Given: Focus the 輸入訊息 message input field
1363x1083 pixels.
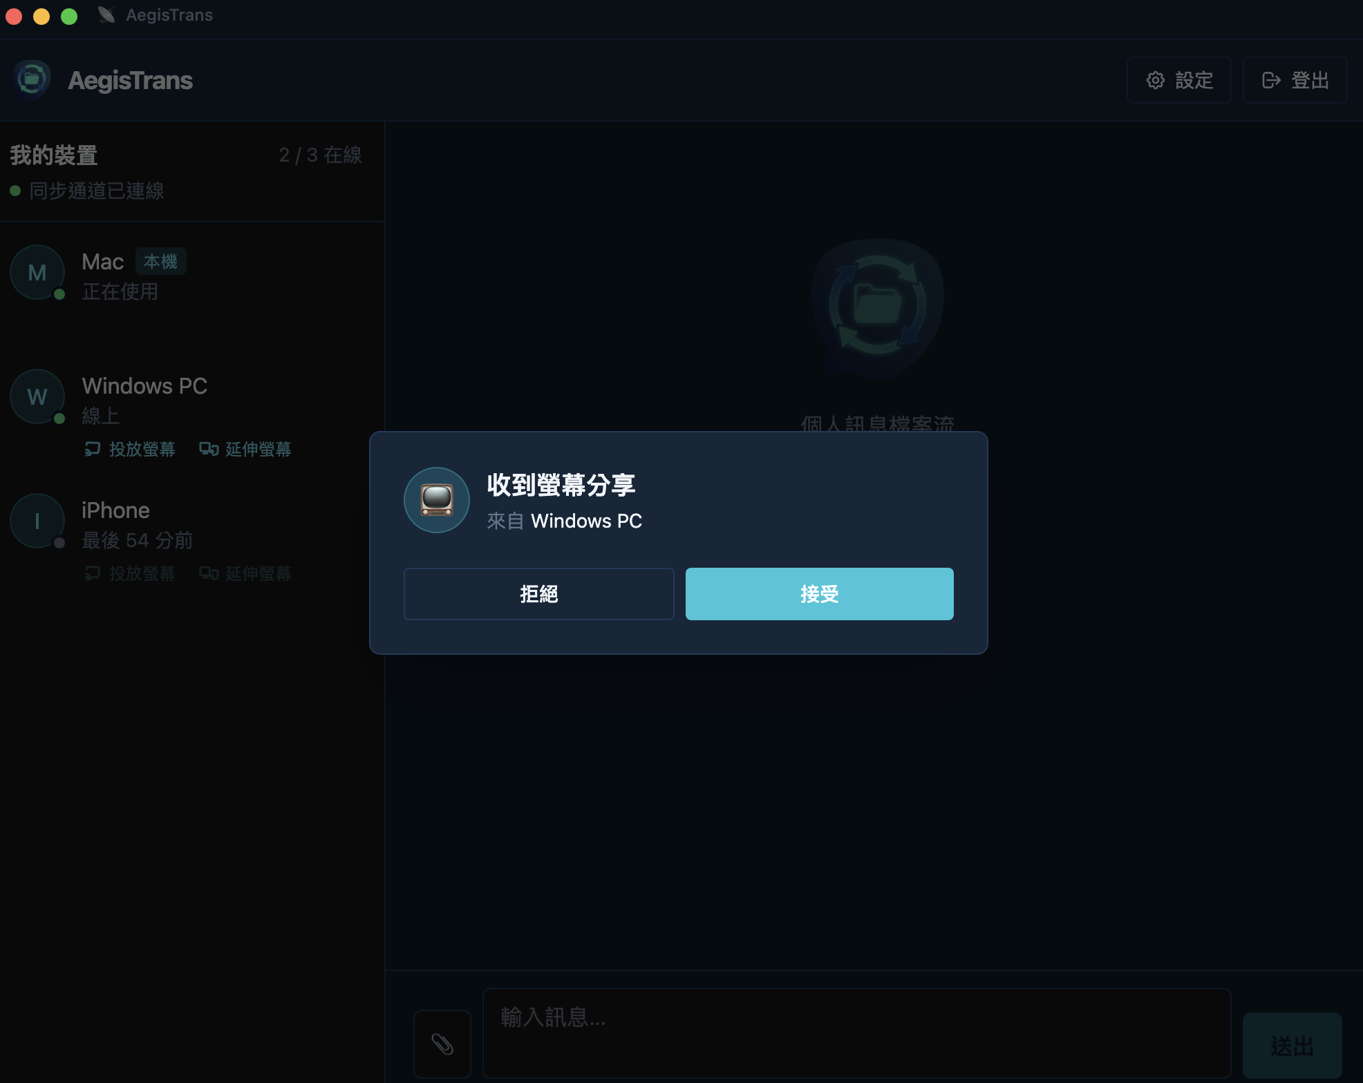Looking at the screenshot, I should pyautogui.click(x=856, y=1033).
